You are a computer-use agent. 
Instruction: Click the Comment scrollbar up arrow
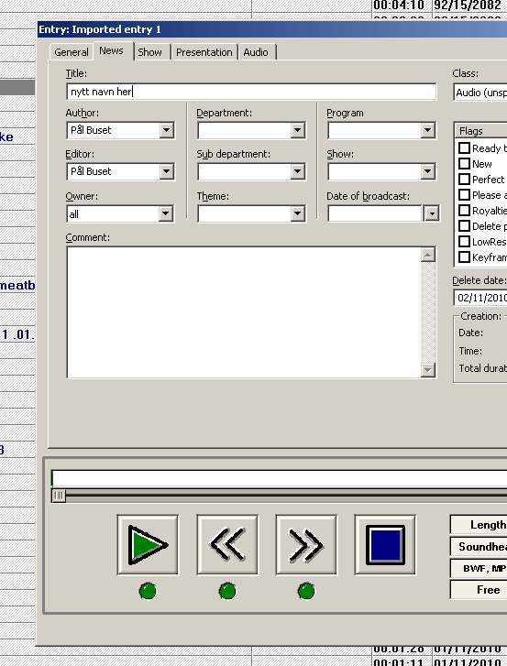428,255
